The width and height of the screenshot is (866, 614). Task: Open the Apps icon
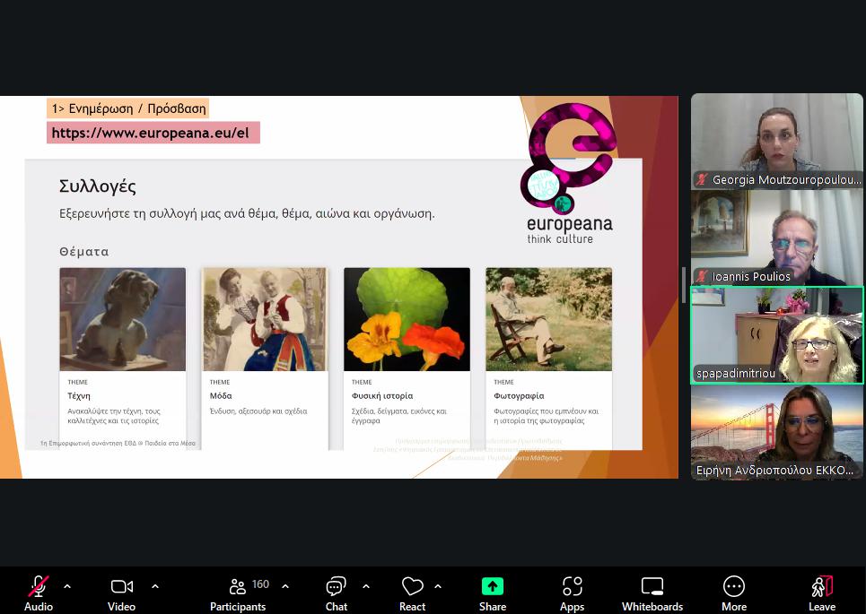[x=572, y=586]
